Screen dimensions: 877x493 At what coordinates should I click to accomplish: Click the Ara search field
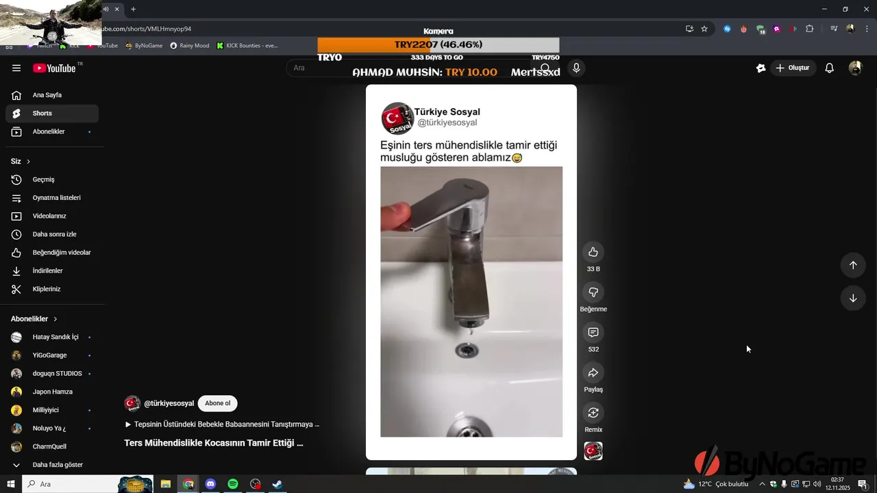coord(411,68)
